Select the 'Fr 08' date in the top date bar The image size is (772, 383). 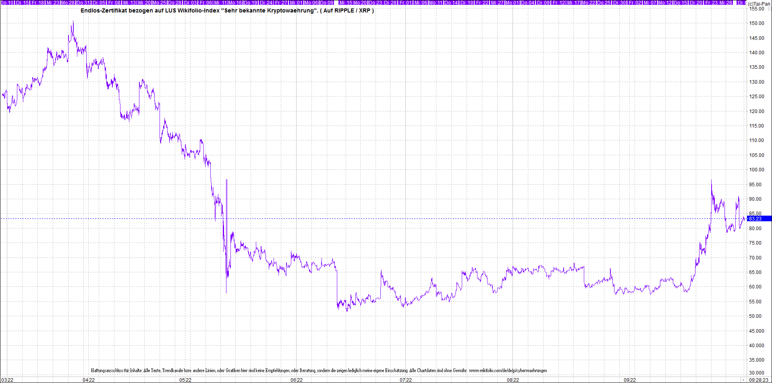(x=114, y=2)
